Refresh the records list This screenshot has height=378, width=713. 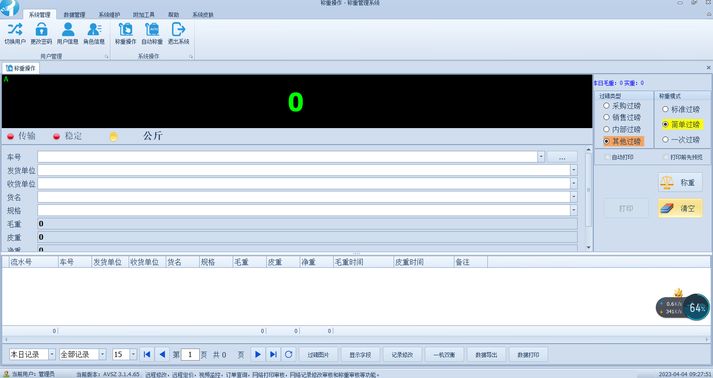[289, 354]
